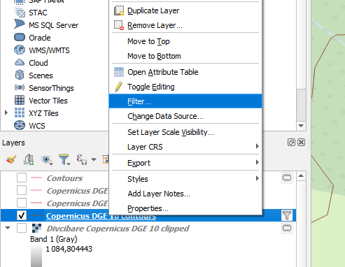This screenshot has width=345, height=267.
Task: Enable the Contours layer checkbox
Action: [22, 178]
